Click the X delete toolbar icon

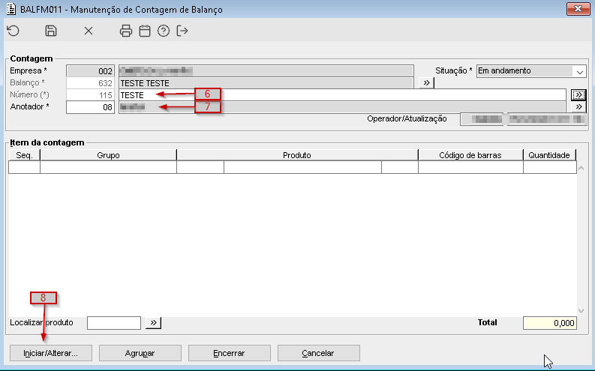pyautogui.click(x=89, y=31)
